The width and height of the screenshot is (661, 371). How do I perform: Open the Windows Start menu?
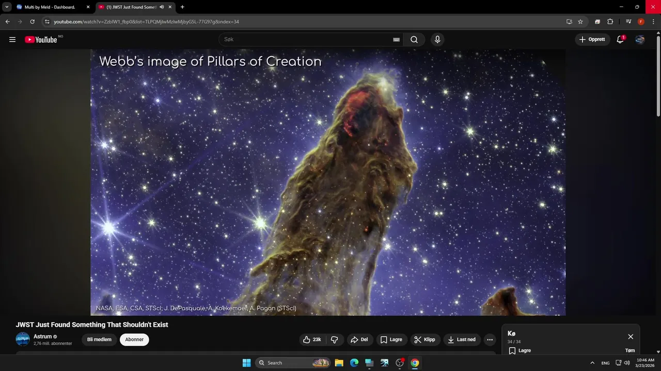[x=246, y=363]
